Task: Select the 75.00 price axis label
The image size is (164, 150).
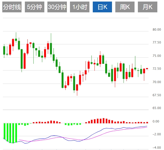Action: (x=156, y=56)
